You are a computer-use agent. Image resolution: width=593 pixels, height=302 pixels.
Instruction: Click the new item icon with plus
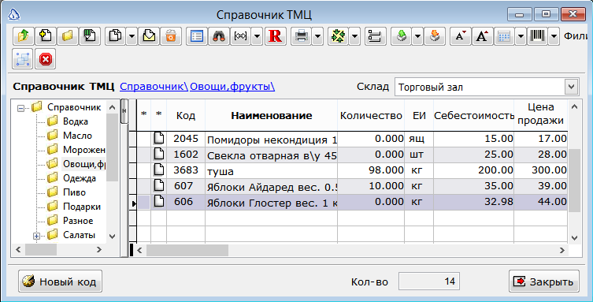(46, 36)
